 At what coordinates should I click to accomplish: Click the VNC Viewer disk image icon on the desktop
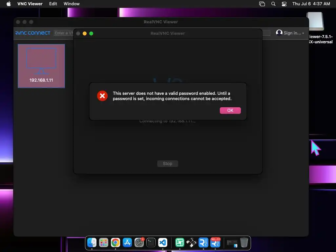[x=315, y=21]
